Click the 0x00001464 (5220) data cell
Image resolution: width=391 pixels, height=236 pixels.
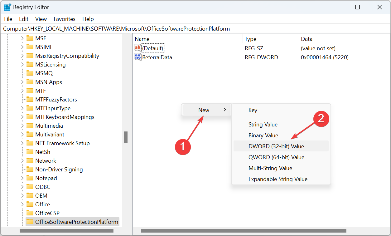[325, 57]
